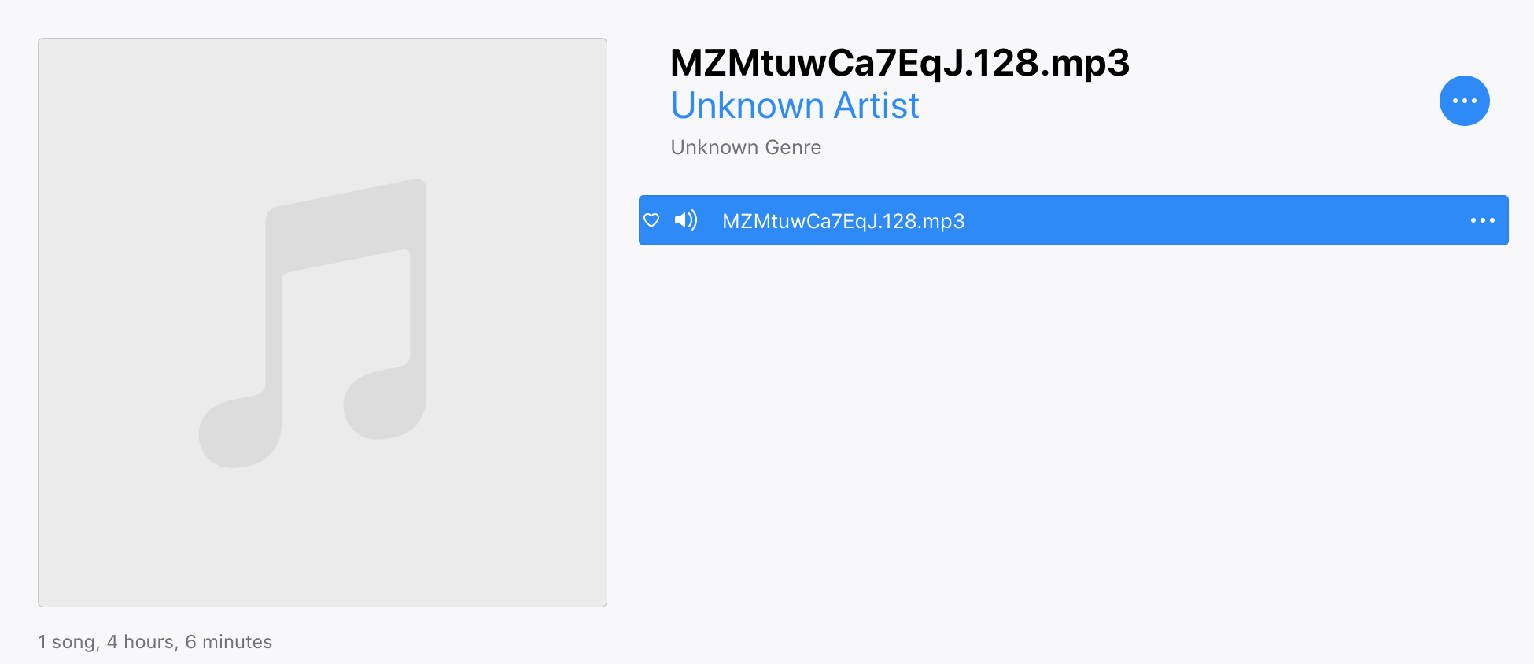Click the white ellipsis icon in the blue row
The height and width of the screenshot is (664, 1534).
[x=1482, y=220]
